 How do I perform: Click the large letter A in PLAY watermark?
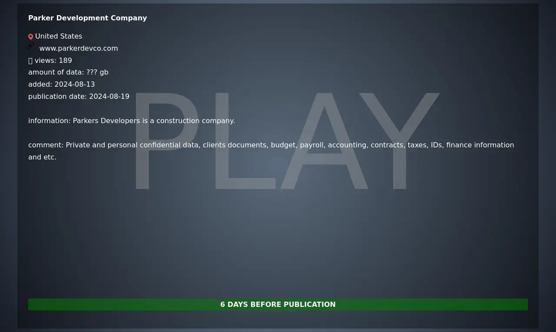point(324,143)
